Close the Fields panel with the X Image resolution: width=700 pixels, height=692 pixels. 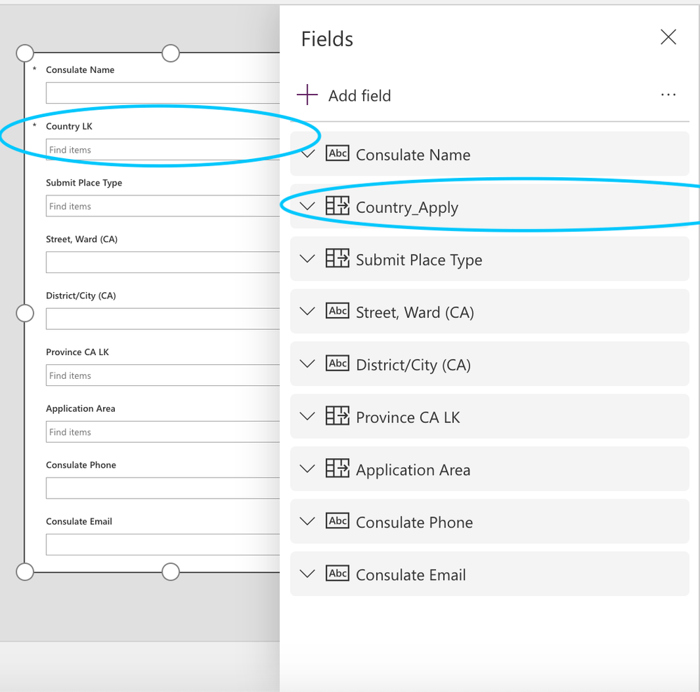click(668, 37)
